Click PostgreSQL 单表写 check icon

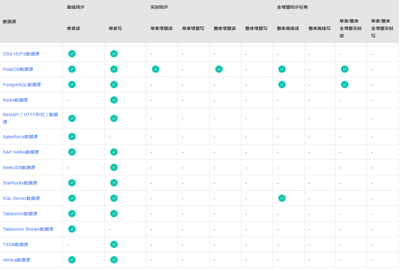tap(114, 84)
